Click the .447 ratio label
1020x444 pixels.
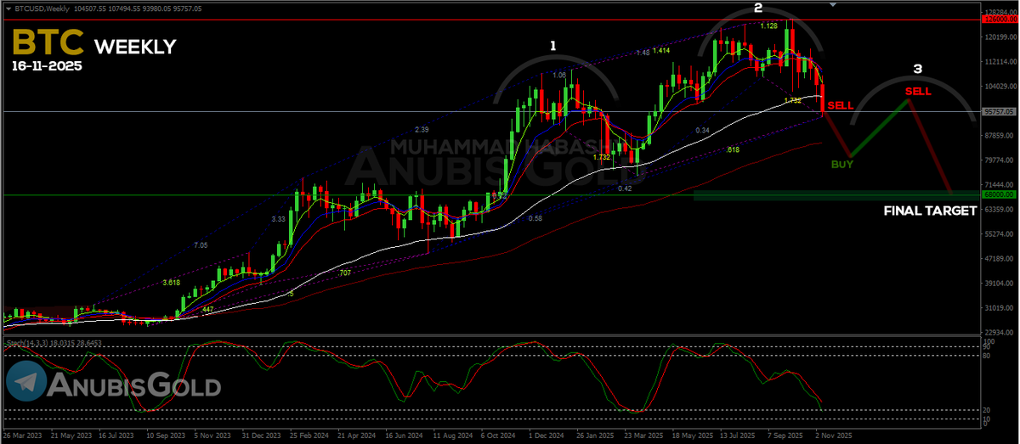pyautogui.click(x=207, y=310)
